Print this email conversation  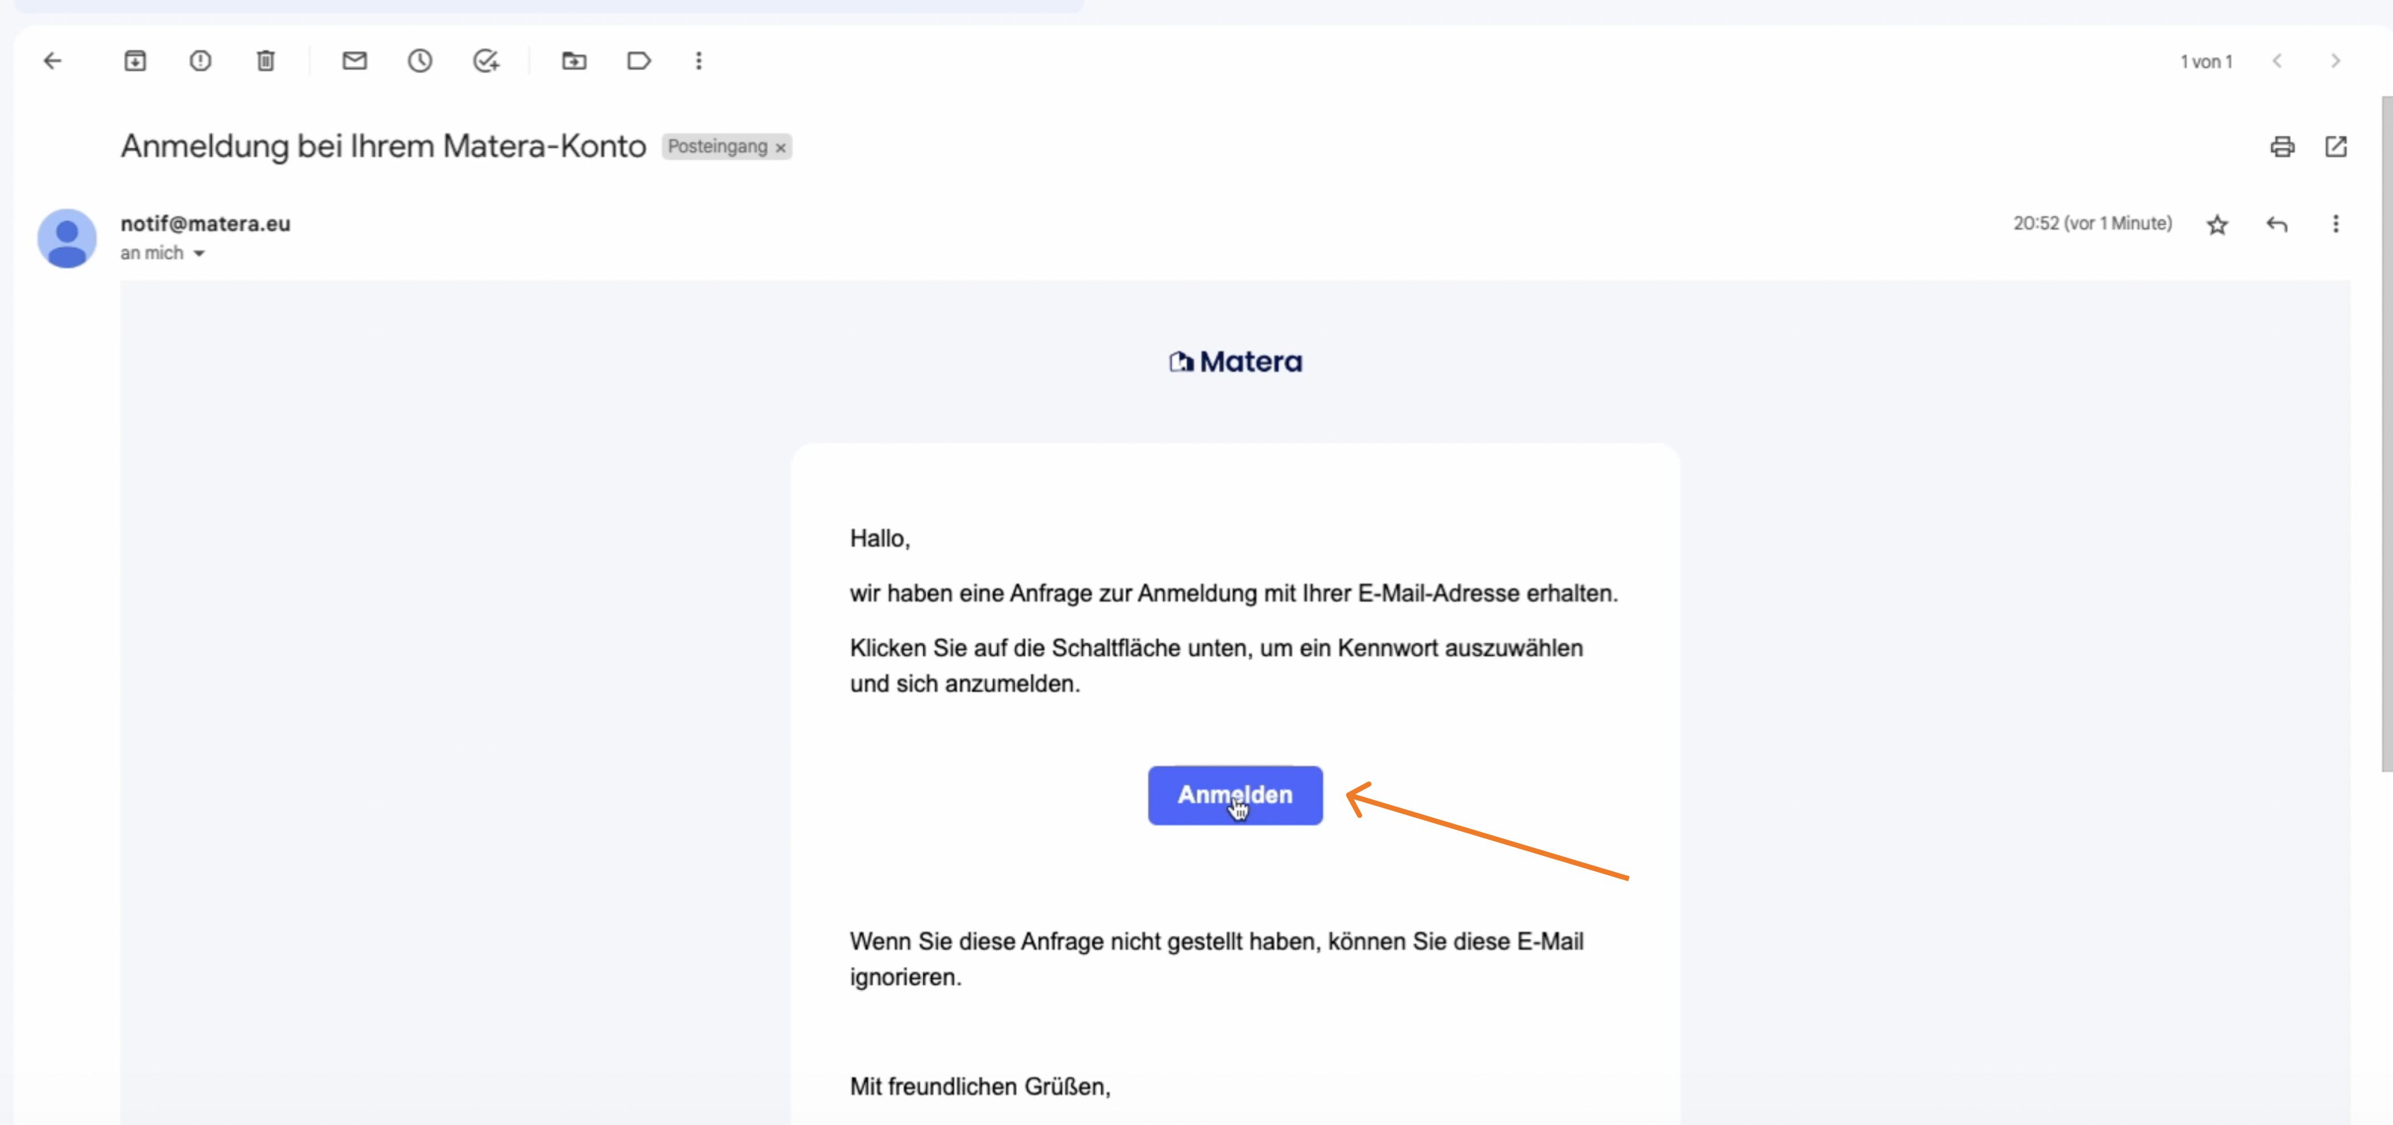tap(2282, 147)
